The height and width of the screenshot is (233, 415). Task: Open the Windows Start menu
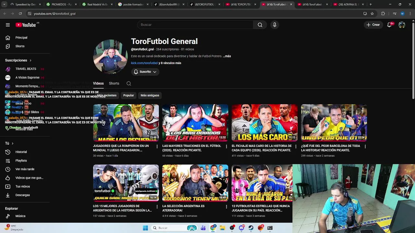(x=145, y=228)
